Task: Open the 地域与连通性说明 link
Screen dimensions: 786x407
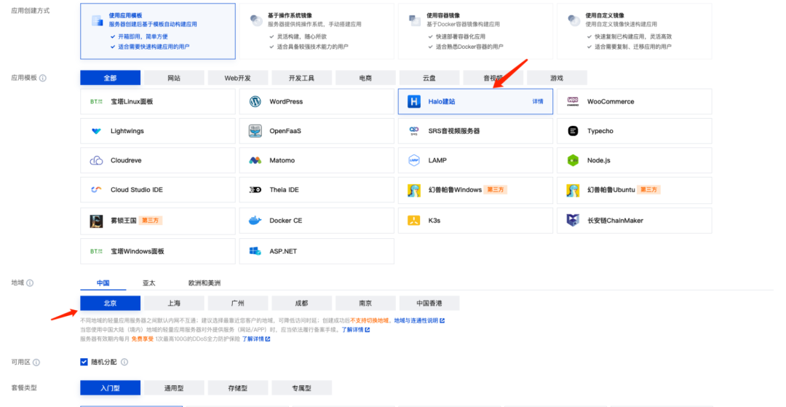Action: 419,320
